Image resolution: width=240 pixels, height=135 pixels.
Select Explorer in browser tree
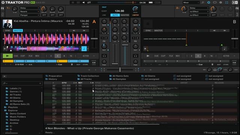pos(13,110)
